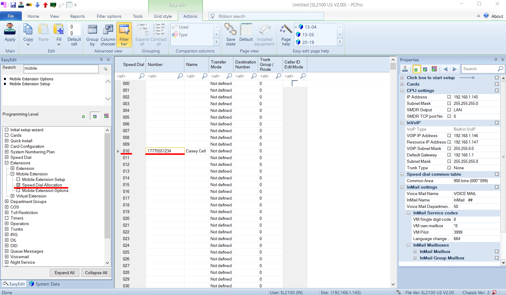Click the Name column filter magnifier
Image resolution: width=506 pixels, height=295 pixels.
[x=205, y=76]
